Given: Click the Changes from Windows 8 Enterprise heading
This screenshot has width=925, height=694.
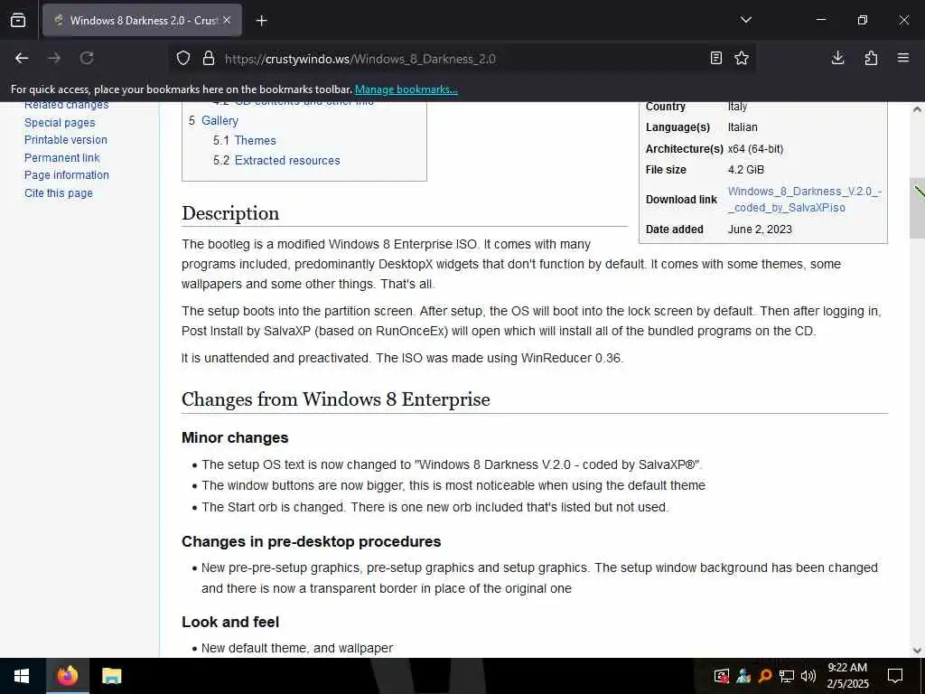Looking at the screenshot, I should [x=336, y=399].
